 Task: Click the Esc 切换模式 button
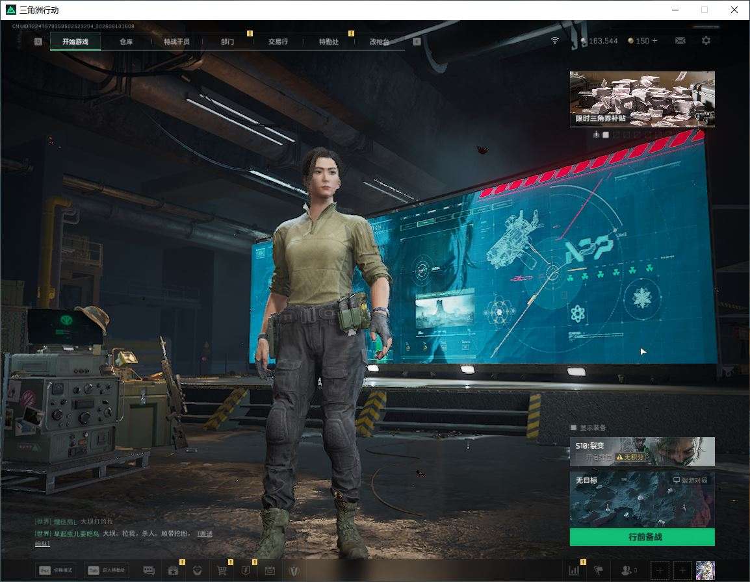(x=56, y=570)
